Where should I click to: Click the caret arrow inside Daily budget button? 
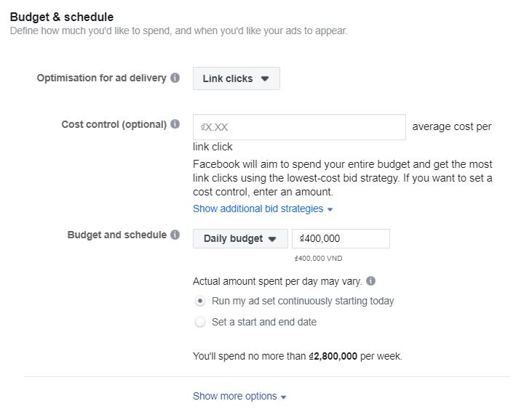[x=272, y=239]
